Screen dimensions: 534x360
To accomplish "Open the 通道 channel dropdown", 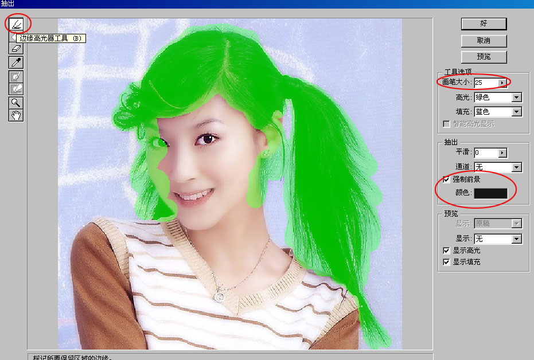I will tap(498, 167).
